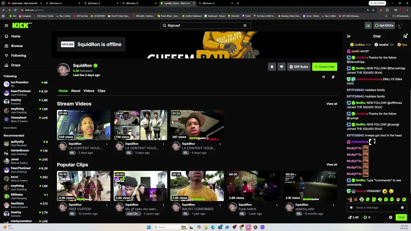Clear the Bigloaaf search with the X
411x231 pixels.
245,25
